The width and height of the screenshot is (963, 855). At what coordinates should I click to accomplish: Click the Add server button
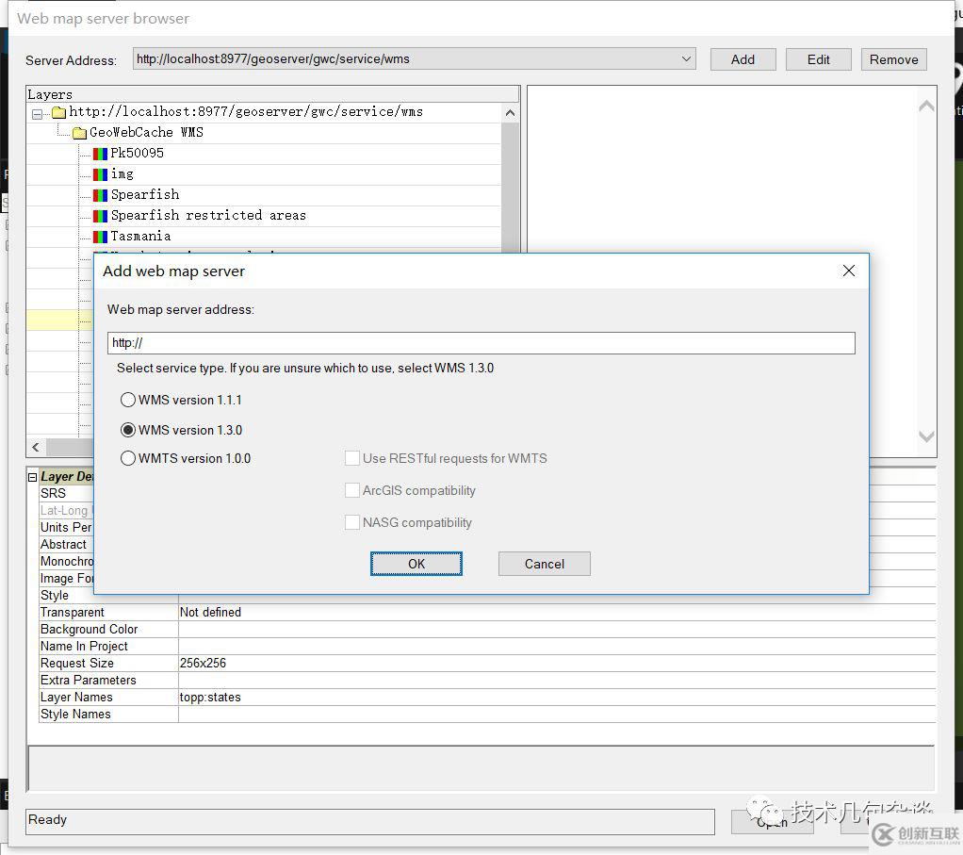pos(743,59)
